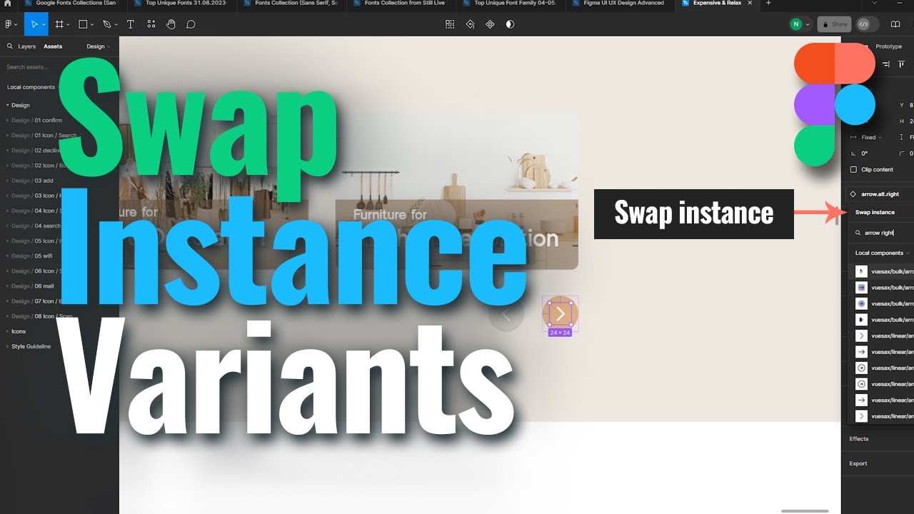Select the Move tool in the toolbar

pos(34,24)
